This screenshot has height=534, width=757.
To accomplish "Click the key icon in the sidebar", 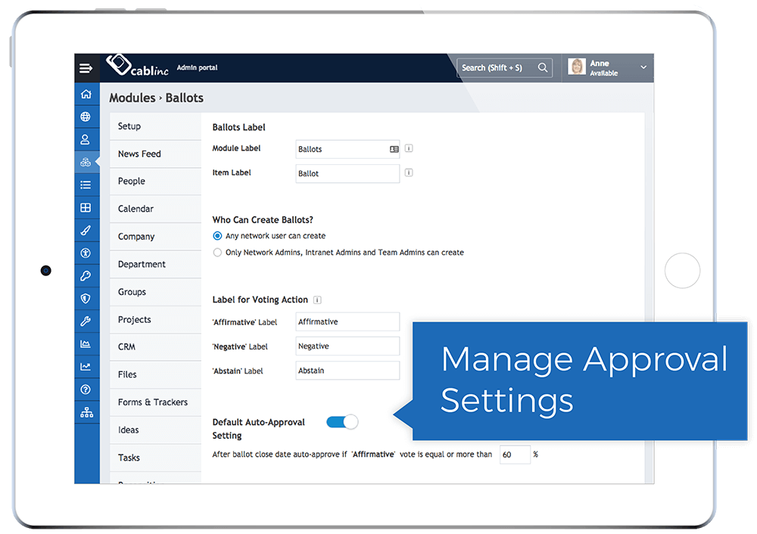I will [86, 275].
